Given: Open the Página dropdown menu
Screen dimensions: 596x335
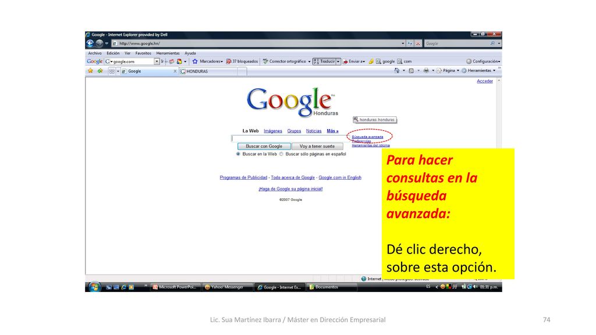Looking at the screenshot, I should point(449,70).
